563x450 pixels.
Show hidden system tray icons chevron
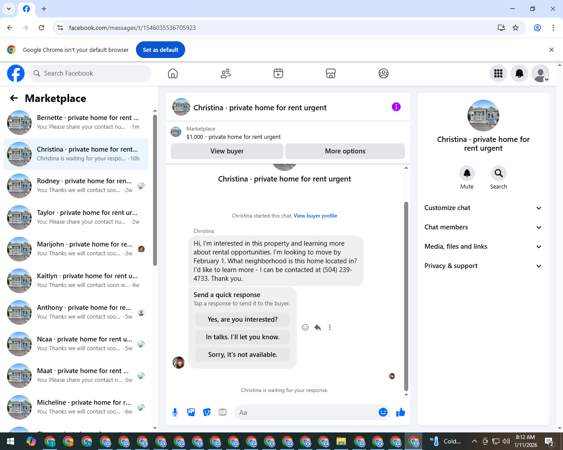[474, 441]
